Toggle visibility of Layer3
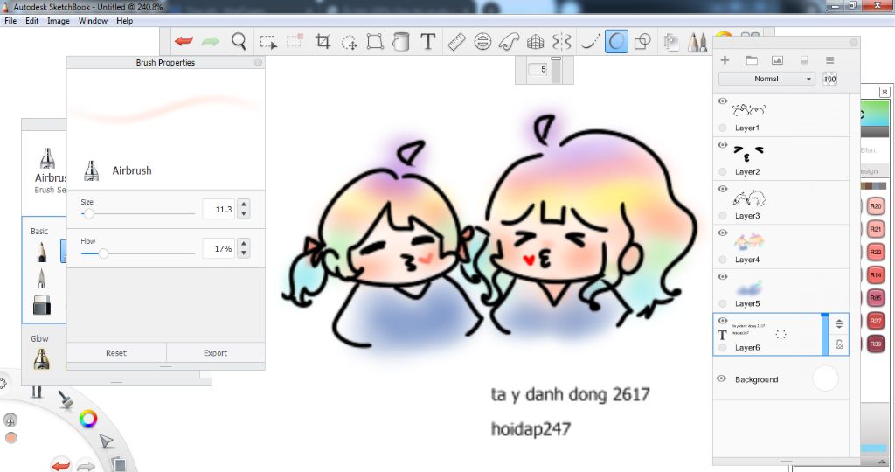The image size is (895, 472). (x=722, y=189)
